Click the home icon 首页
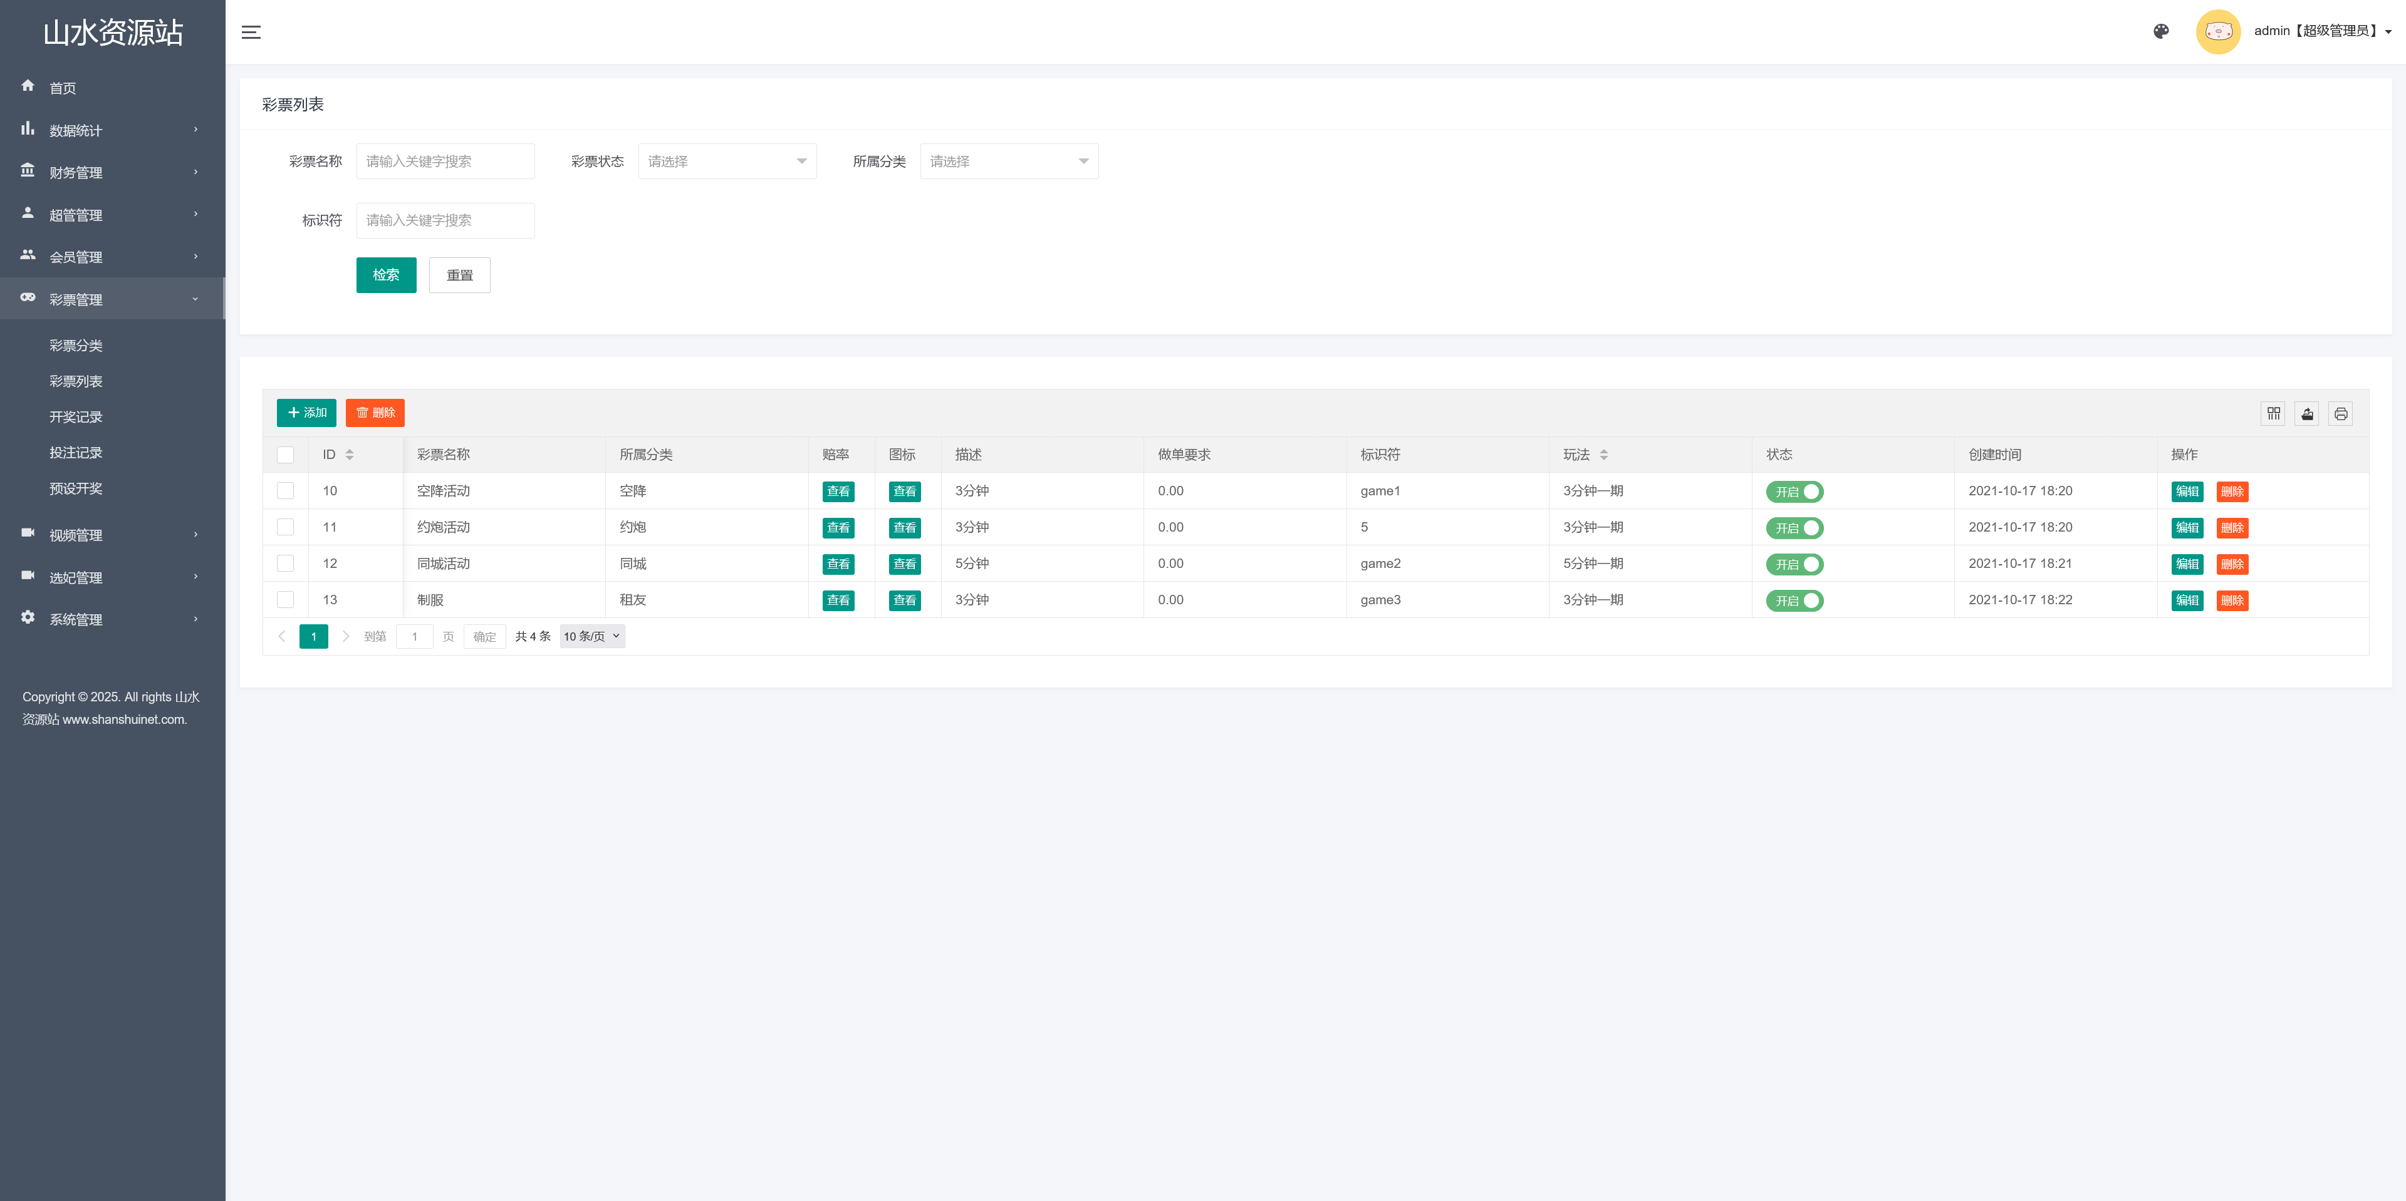The width and height of the screenshot is (2406, 1201). pyautogui.click(x=28, y=86)
